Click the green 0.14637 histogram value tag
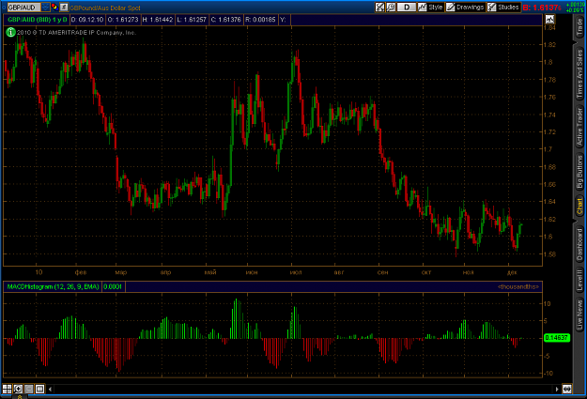This screenshot has height=399, width=587. [557, 338]
